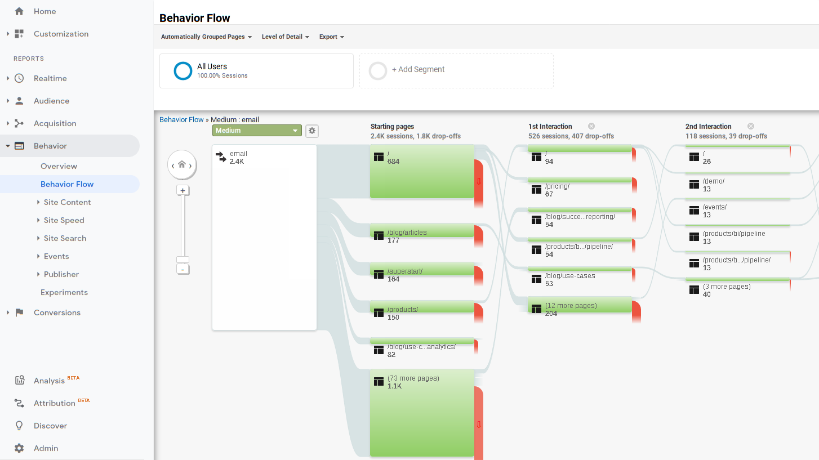Open the Export menu
819x460 pixels.
click(331, 37)
